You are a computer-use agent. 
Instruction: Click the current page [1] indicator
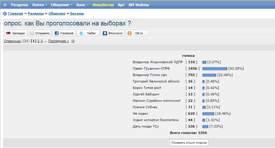pyautogui.click(x=34, y=41)
